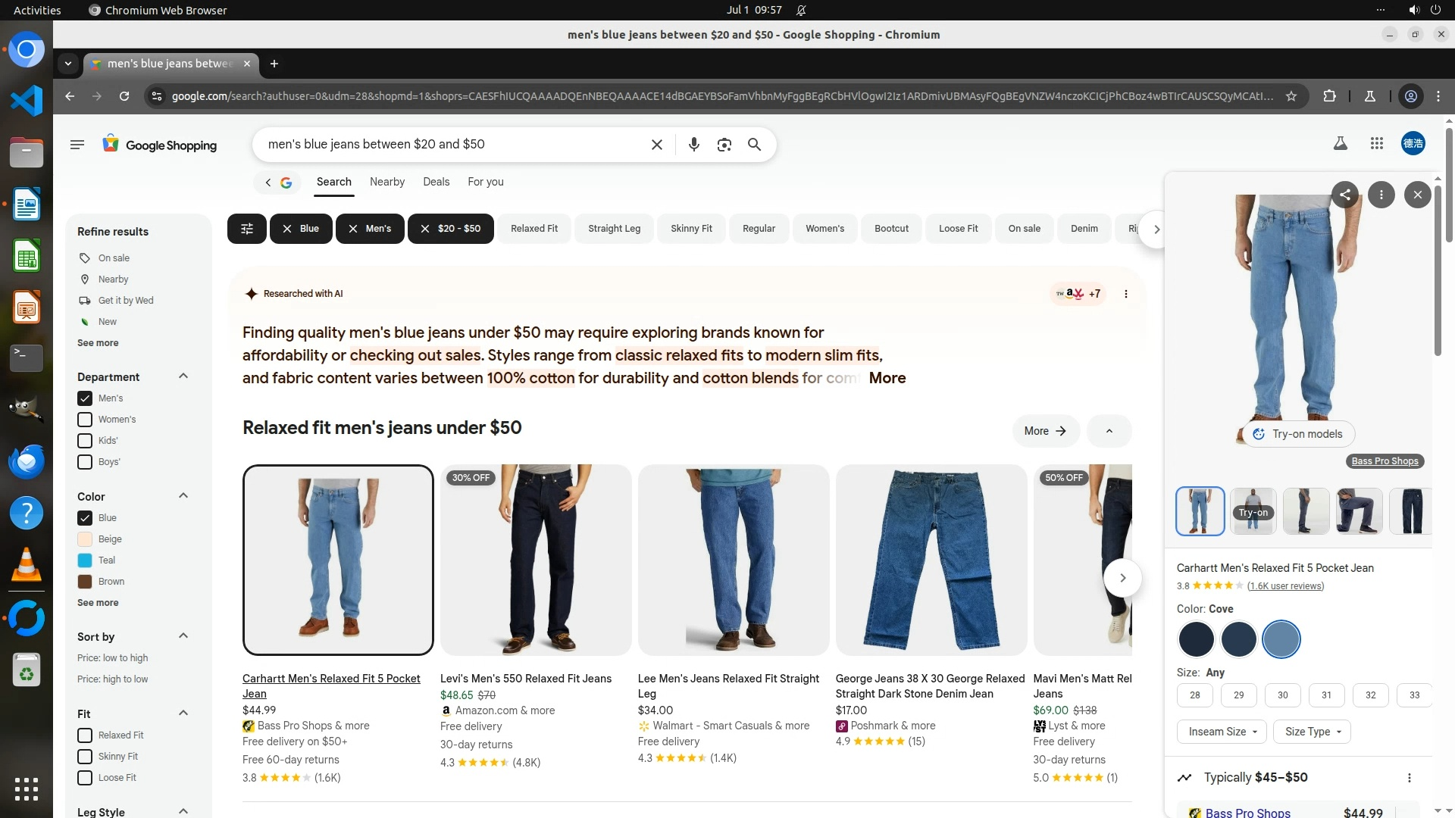This screenshot has width=1455, height=818.
Task: Select the Levi's 550 jeans product image
Action: tap(535, 560)
